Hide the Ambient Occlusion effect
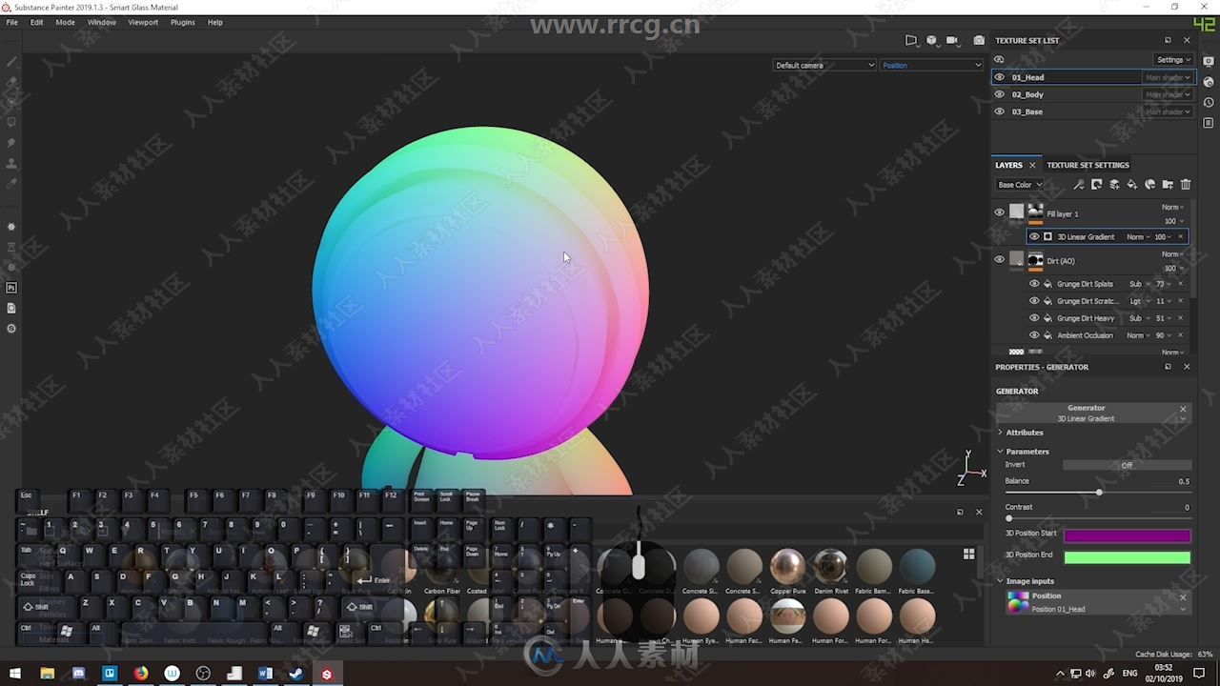 1034,335
